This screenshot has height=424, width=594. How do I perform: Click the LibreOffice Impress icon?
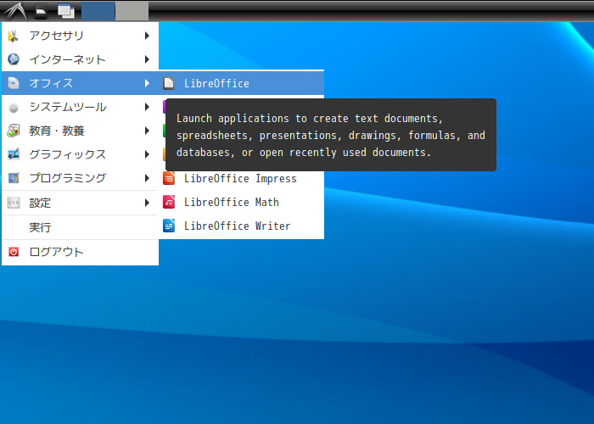(x=169, y=178)
